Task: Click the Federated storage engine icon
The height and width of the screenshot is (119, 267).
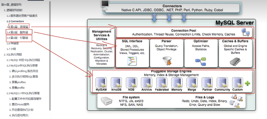Action: tap(161, 82)
